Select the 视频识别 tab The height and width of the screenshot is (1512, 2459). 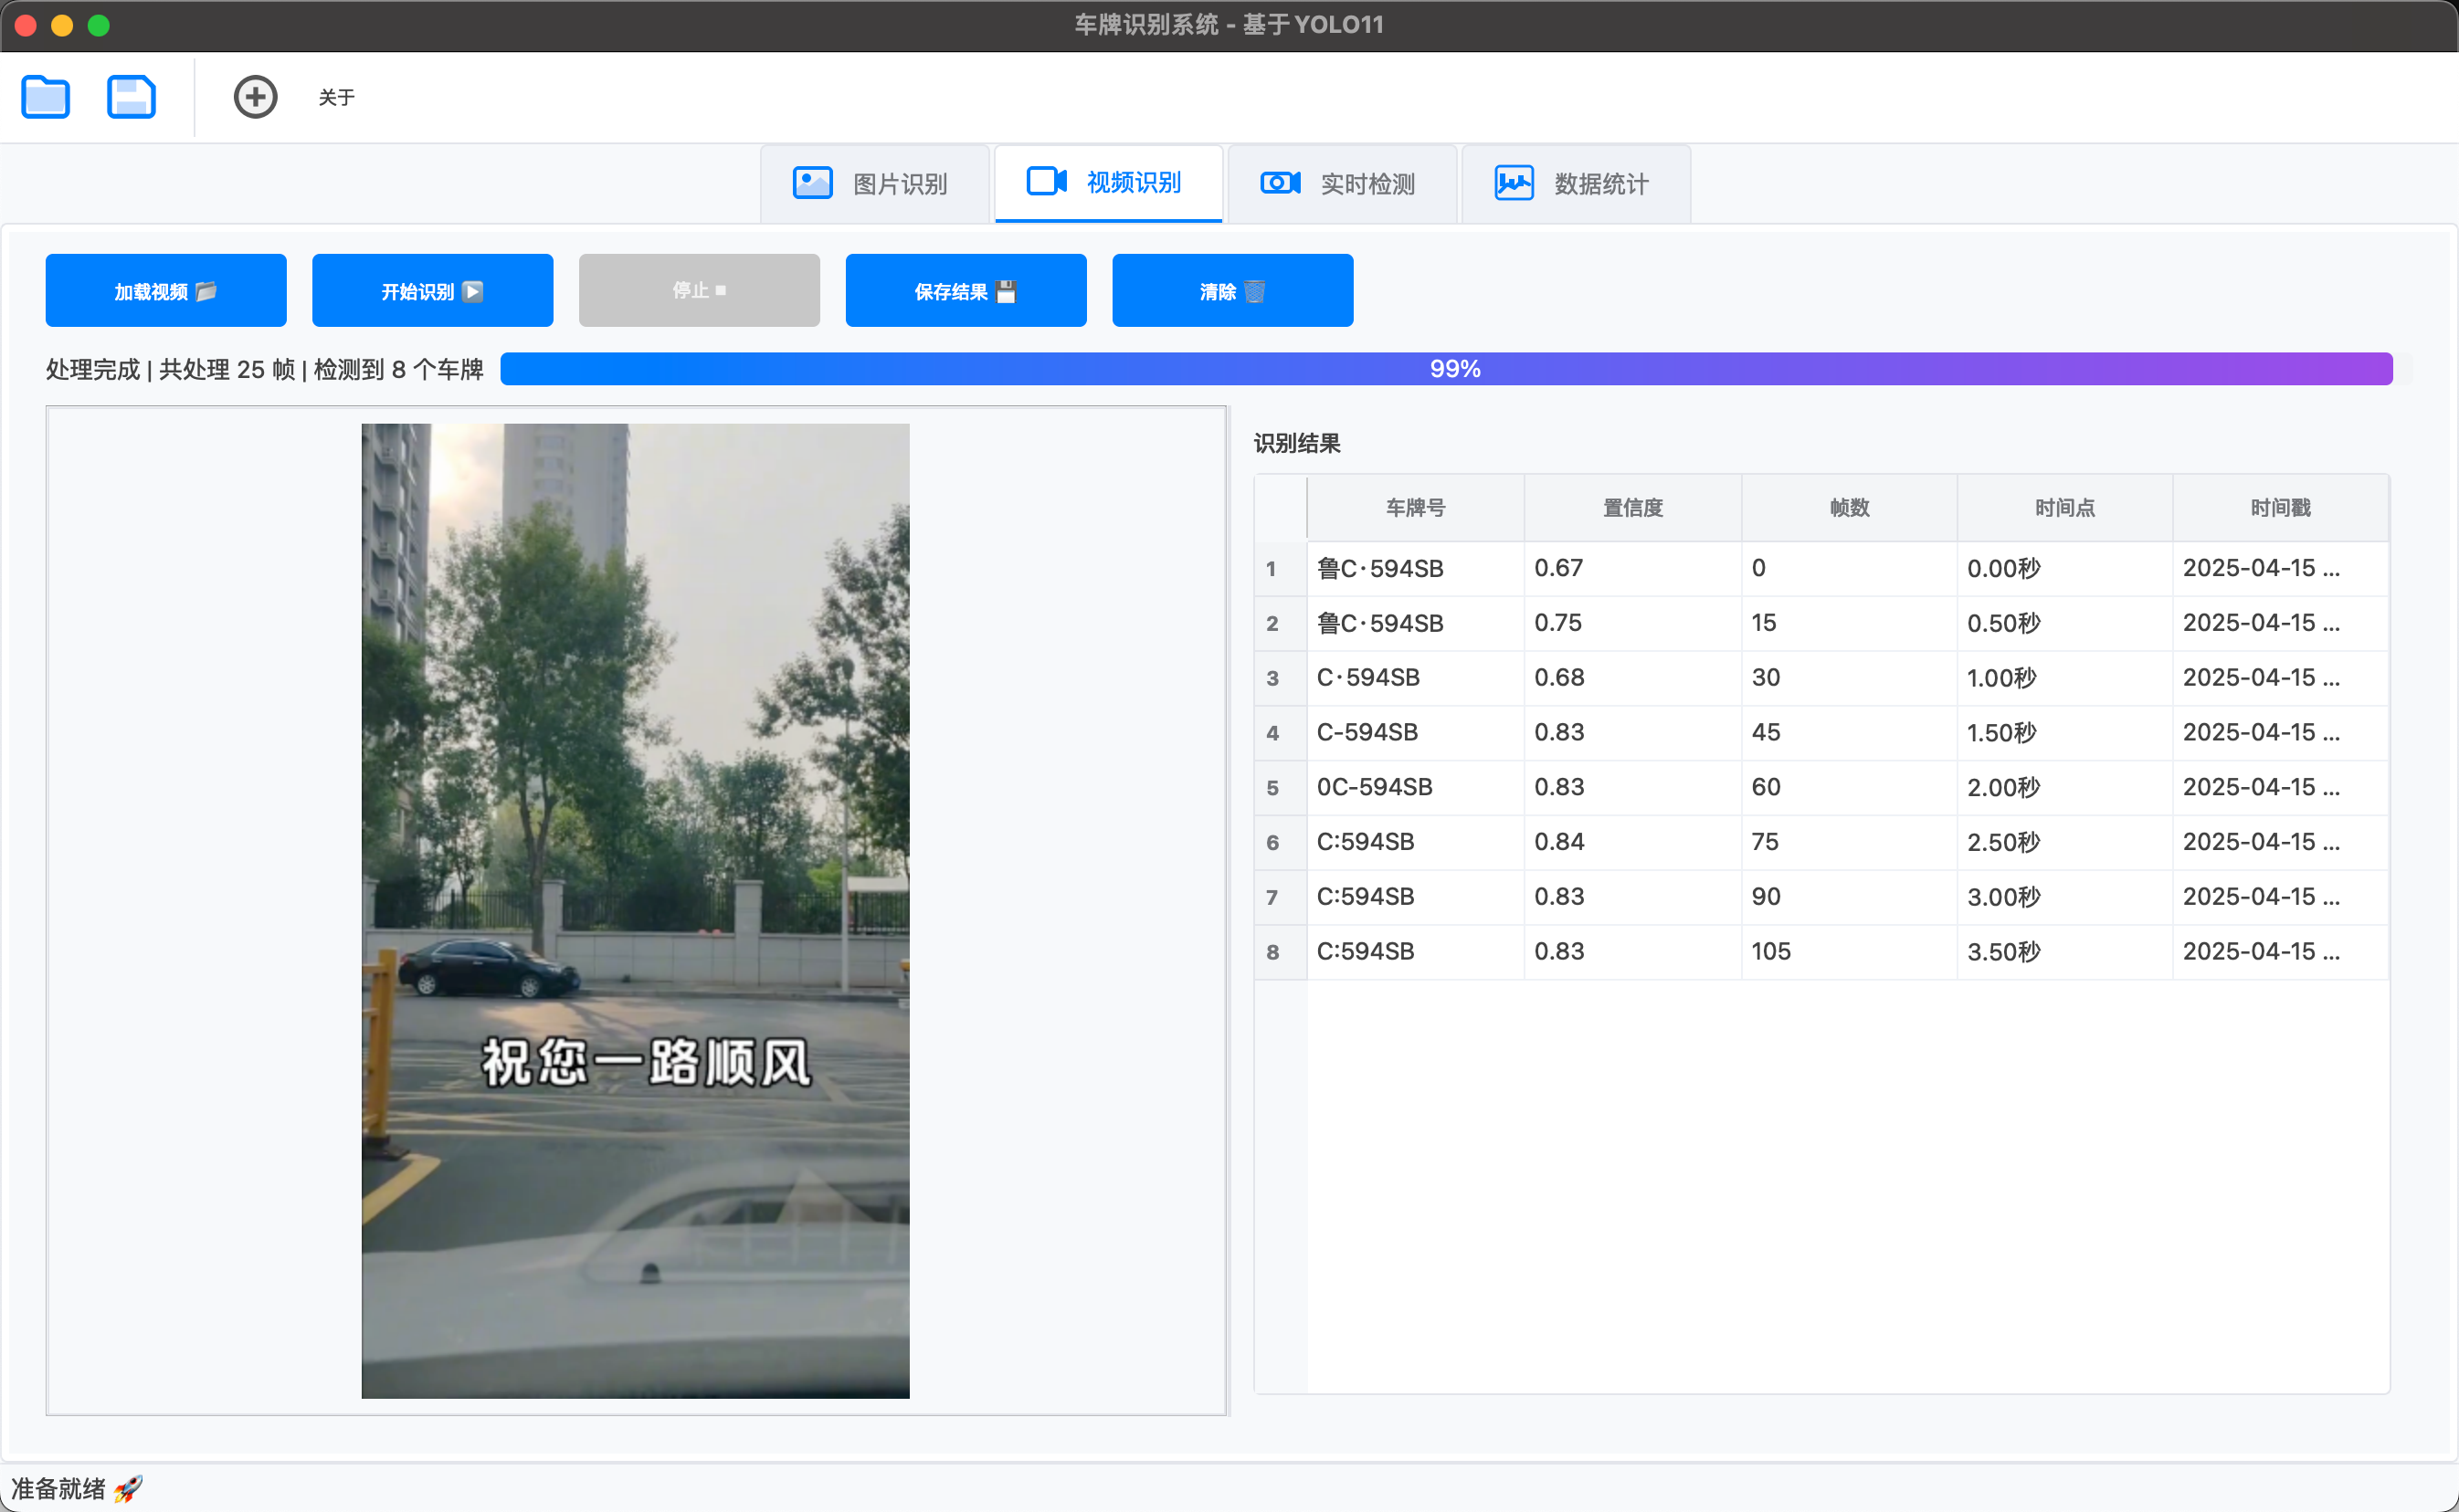[x=1107, y=183]
